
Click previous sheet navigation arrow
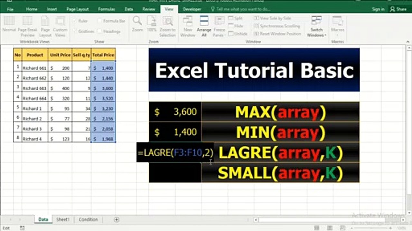click(10, 220)
